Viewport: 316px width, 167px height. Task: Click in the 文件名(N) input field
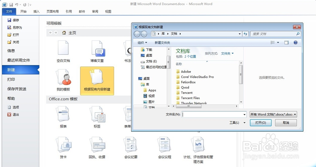pyautogui.click(x=212, y=114)
